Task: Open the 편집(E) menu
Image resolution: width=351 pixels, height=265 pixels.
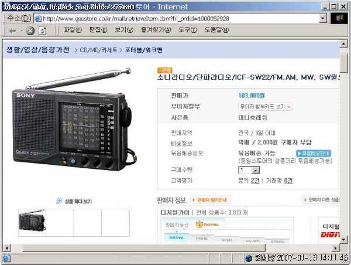Action: pyautogui.click(x=98, y=30)
